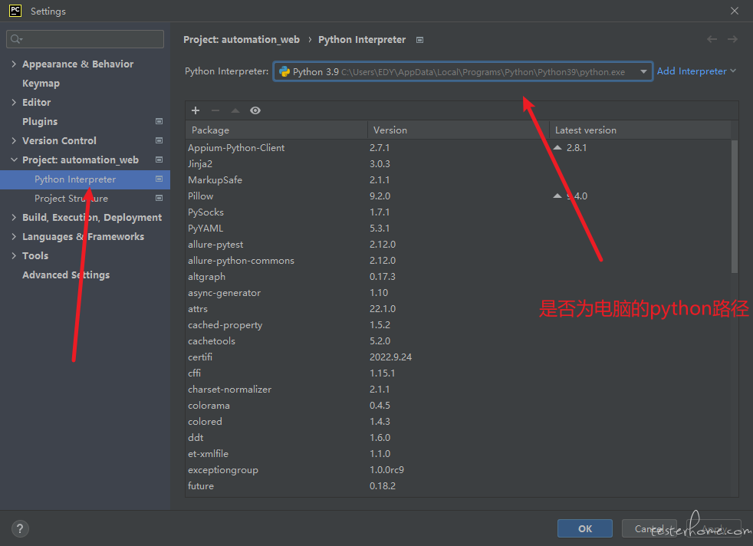
Task: Select the Jinja2 package row
Action: pyautogui.click(x=459, y=164)
